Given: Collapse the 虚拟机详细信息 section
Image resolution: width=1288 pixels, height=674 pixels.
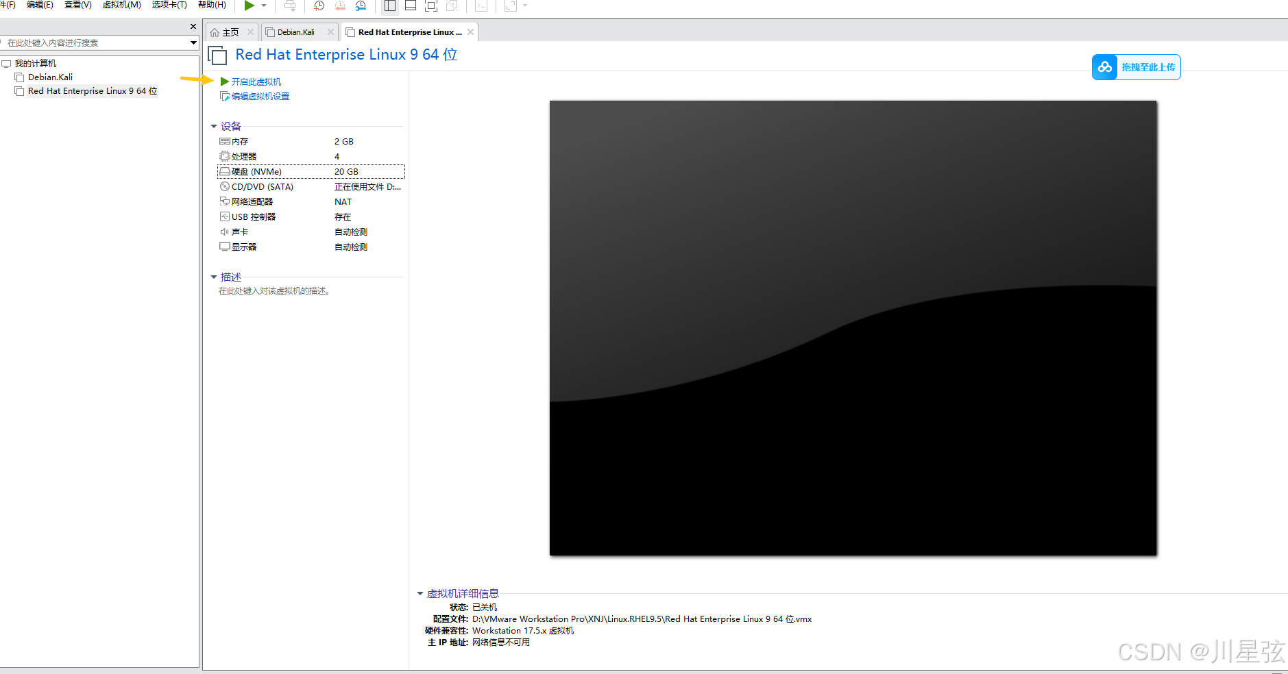Looking at the screenshot, I should (x=420, y=593).
